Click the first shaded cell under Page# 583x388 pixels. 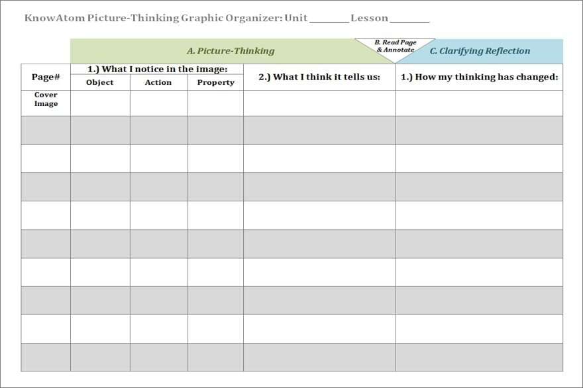(44, 130)
